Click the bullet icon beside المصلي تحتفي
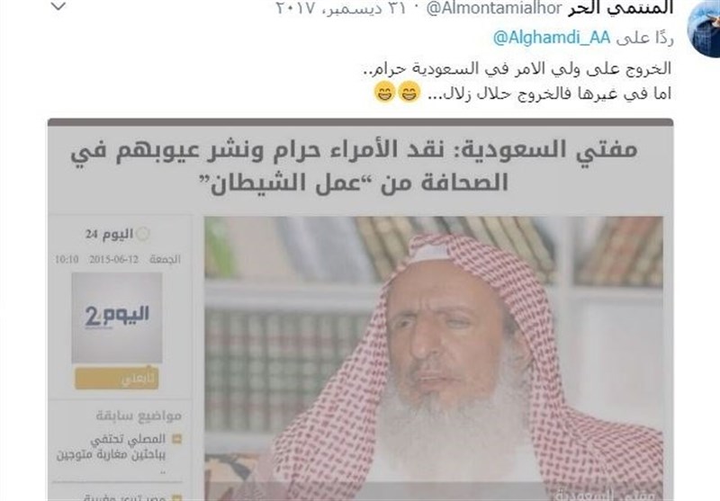The width and height of the screenshot is (720, 501). point(176,440)
